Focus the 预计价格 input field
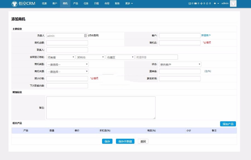 67,79
